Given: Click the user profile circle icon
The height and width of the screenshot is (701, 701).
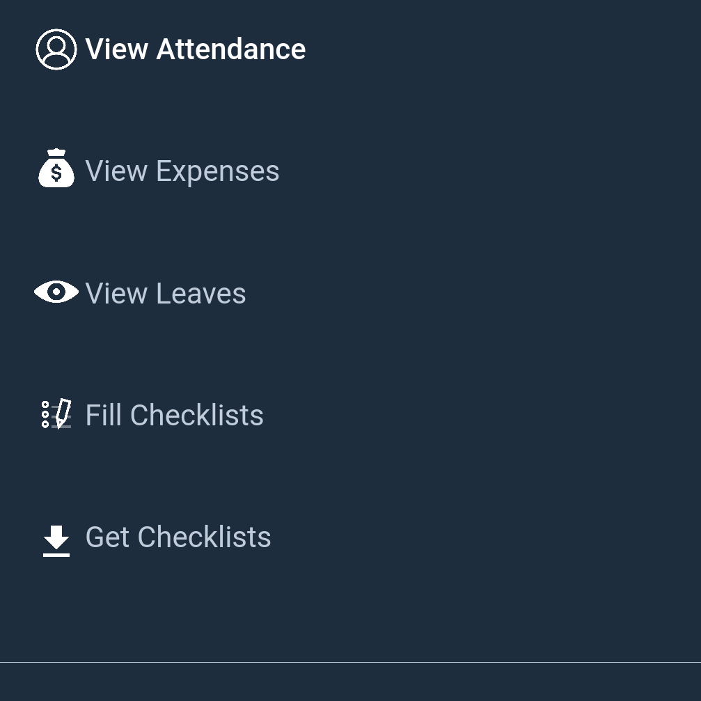Looking at the screenshot, I should (x=56, y=49).
